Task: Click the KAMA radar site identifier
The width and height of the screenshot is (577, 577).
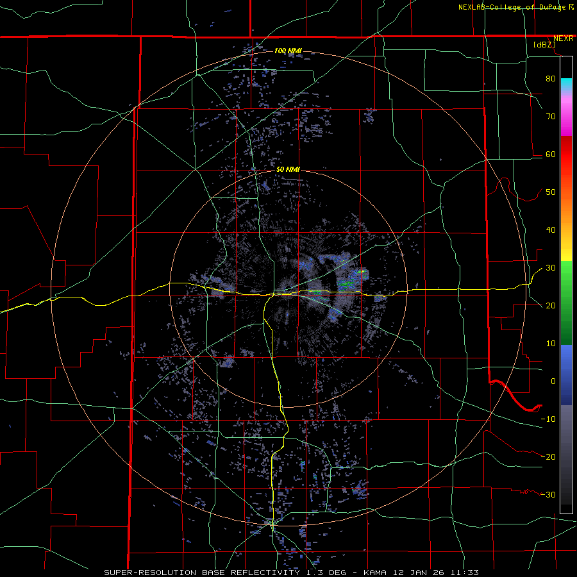Action: point(375,573)
